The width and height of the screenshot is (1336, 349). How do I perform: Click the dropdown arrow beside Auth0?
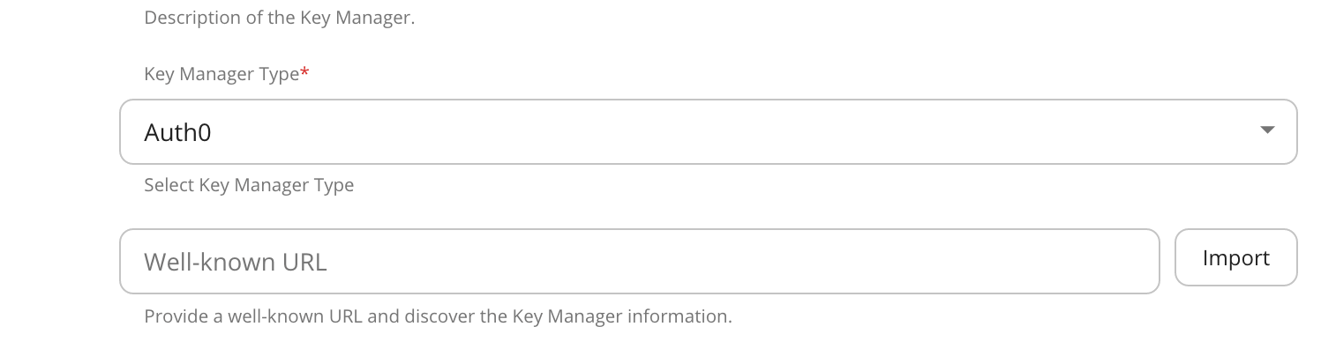1267,130
